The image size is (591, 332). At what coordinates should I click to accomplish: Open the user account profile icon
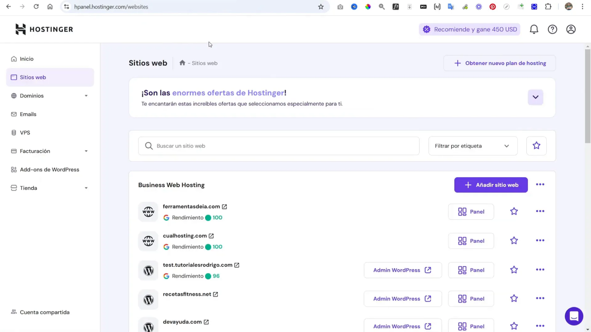[571, 29]
